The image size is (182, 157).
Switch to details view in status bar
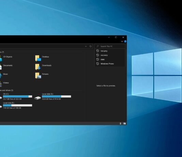(121, 124)
